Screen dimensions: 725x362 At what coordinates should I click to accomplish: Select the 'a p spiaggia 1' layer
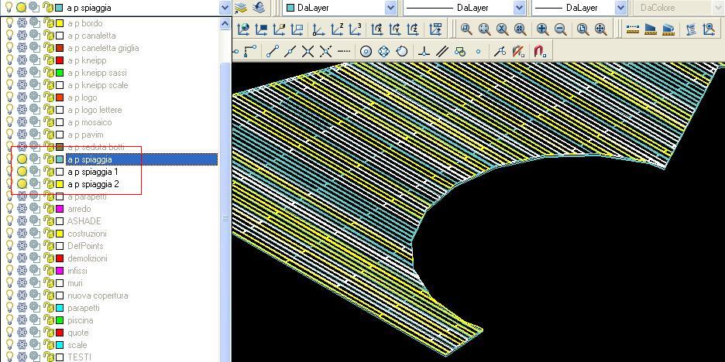click(x=93, y=172)
